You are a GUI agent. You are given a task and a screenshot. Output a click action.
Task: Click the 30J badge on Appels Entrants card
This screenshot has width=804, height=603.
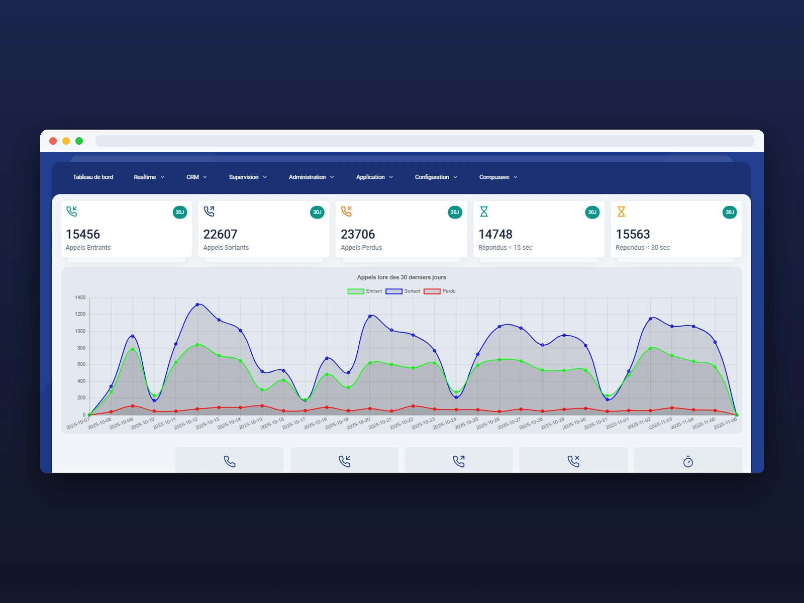[x=180, y=212]
